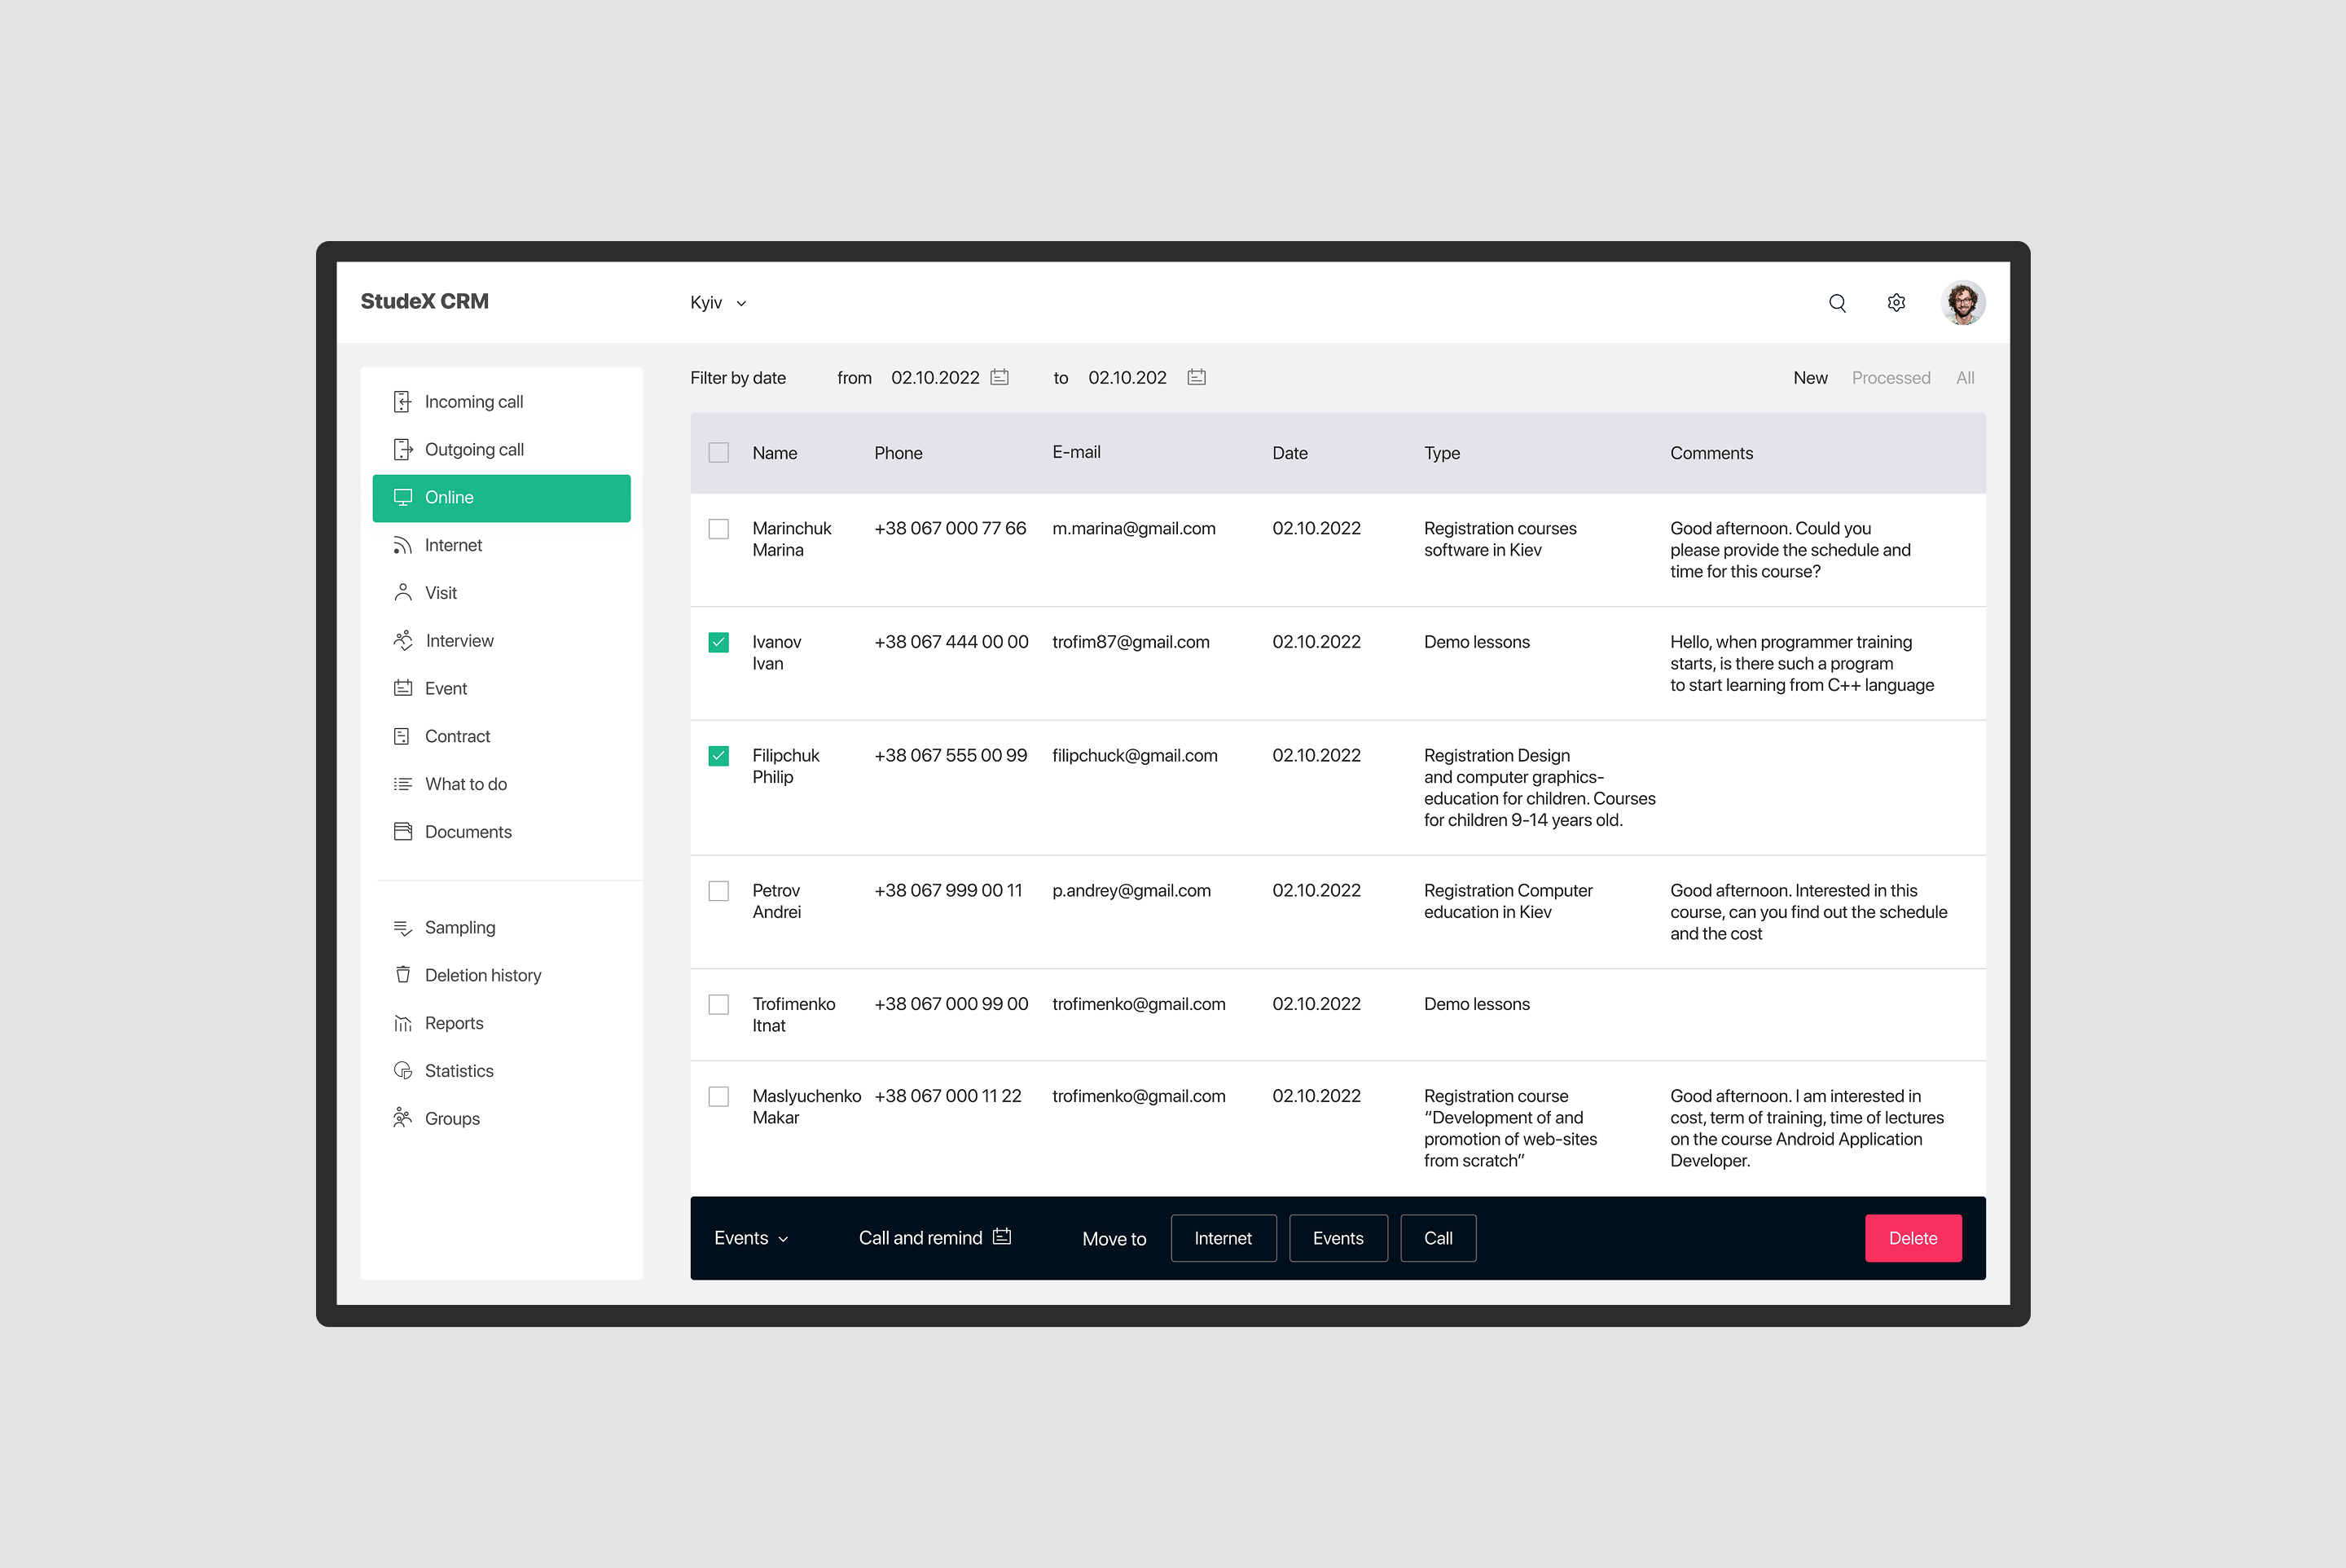Screen dimensions: 2346x1568
Task: Click the Deletion history trash icon
Action: click(x=403, y=975)
